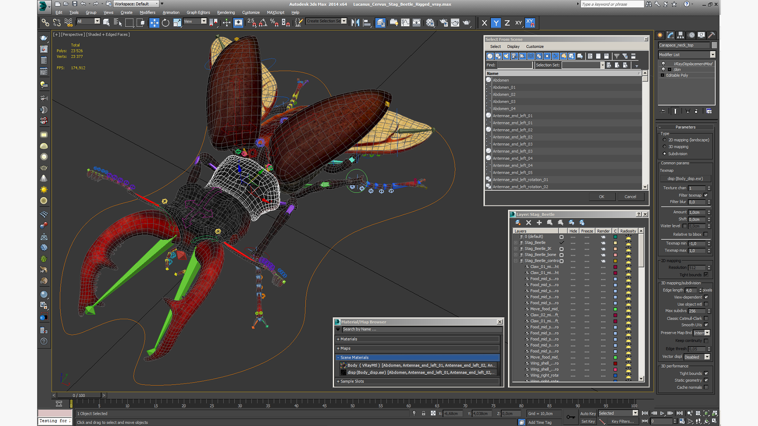This screenshot has width=758, height=426.
Task: Restrict transform to X axis
Action: pos(484,23)
